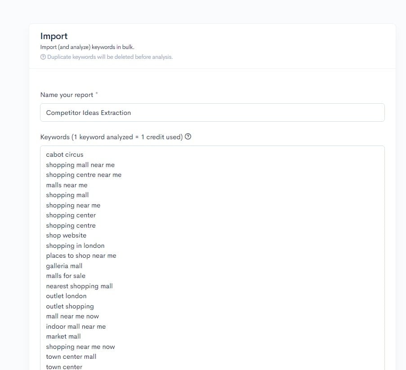Select the 'malls for sale' keyword
Screen dimensions: 406x370
(66, 276)
